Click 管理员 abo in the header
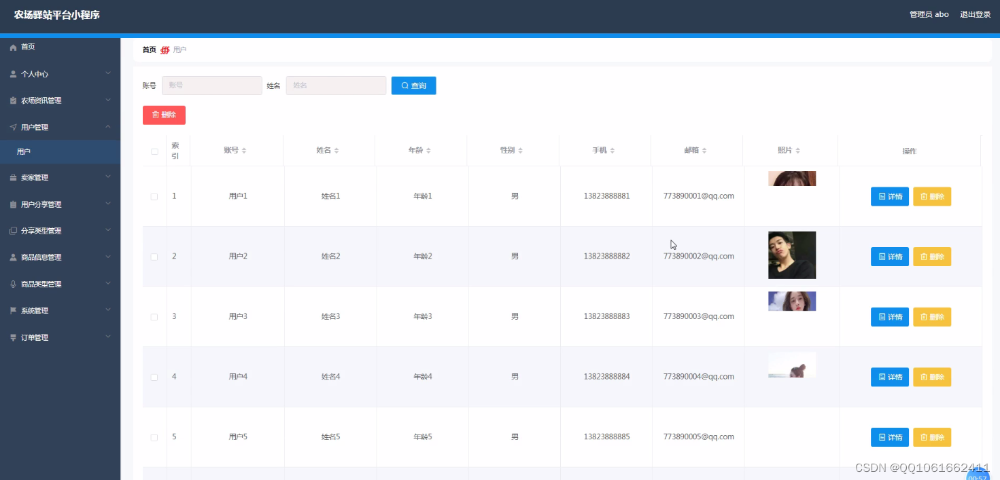The height and width of the screenshot is (480, 1000). (x=929, y=14)
